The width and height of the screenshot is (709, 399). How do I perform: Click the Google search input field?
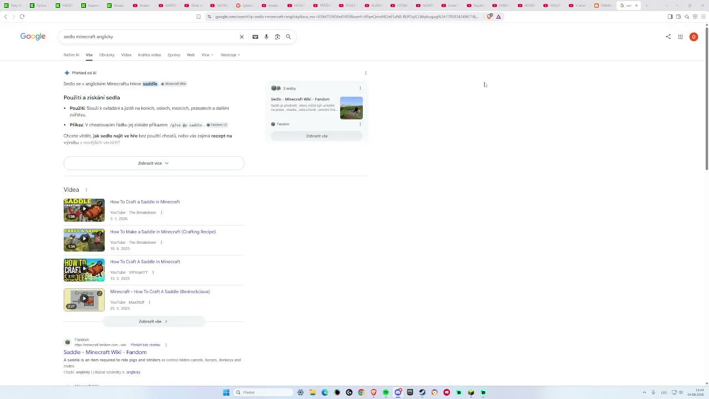150,37
